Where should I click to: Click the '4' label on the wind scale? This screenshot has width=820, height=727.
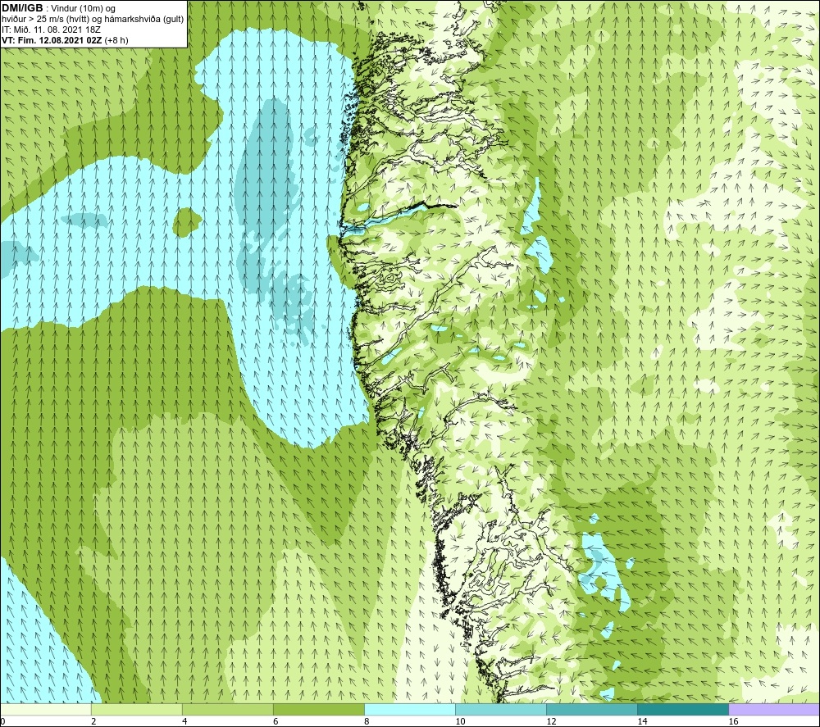(184, 722)
